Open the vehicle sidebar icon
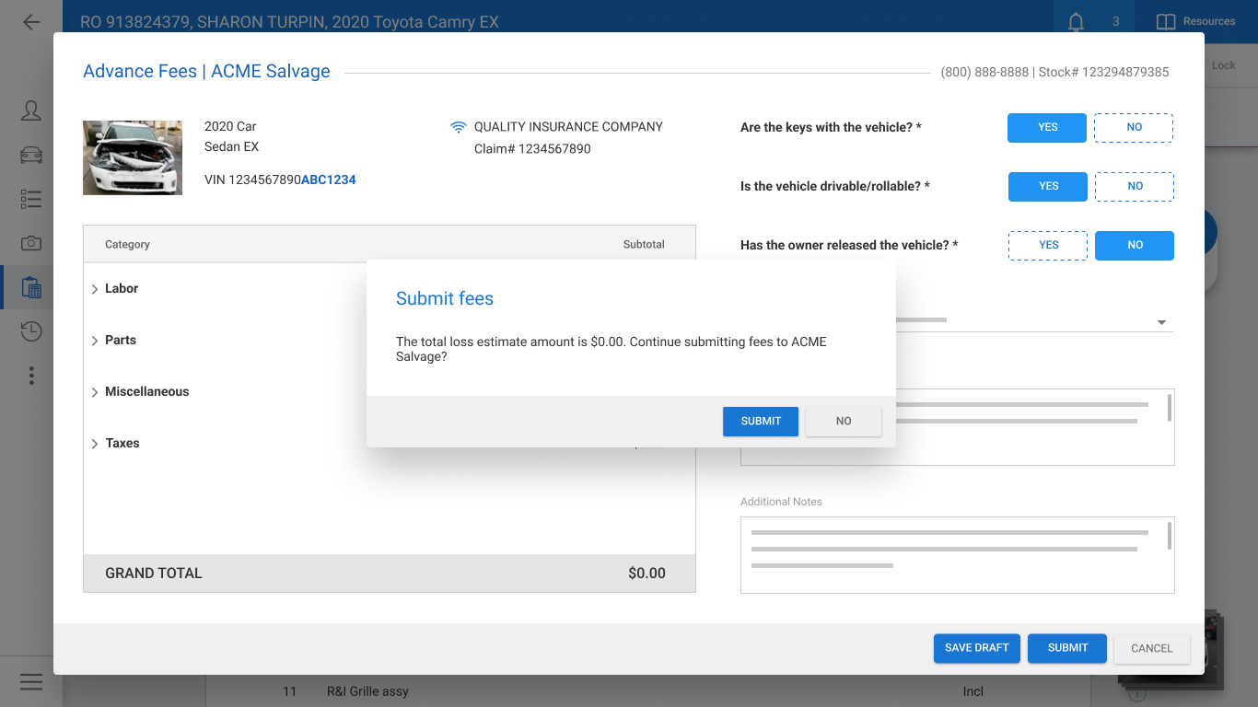The height and width of the screenshot is (707, 1258). coord(31,155)
